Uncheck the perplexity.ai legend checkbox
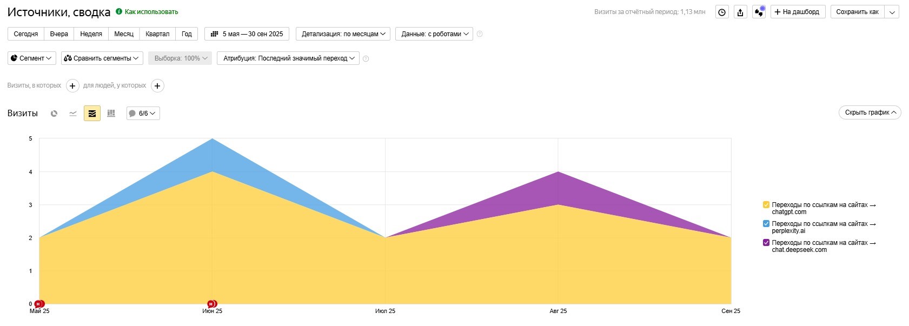The image size is (909, 326). click(766, 224)
